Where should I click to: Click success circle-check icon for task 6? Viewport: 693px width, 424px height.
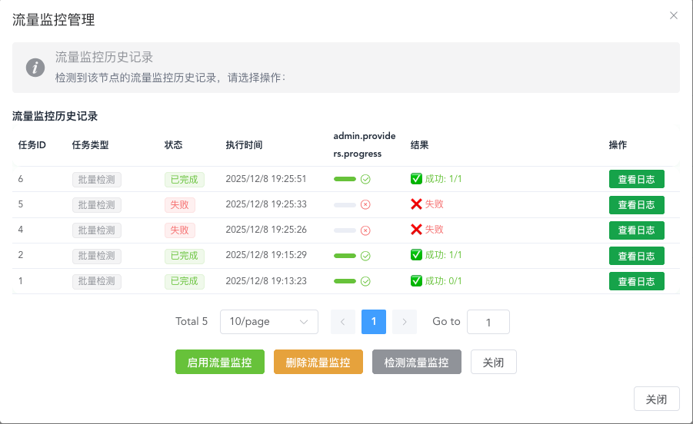pyautogui.click(x=366, y=179)
